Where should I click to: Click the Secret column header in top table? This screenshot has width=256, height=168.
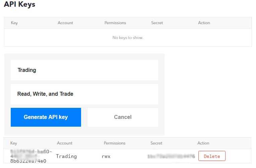[x=157, y=23]
